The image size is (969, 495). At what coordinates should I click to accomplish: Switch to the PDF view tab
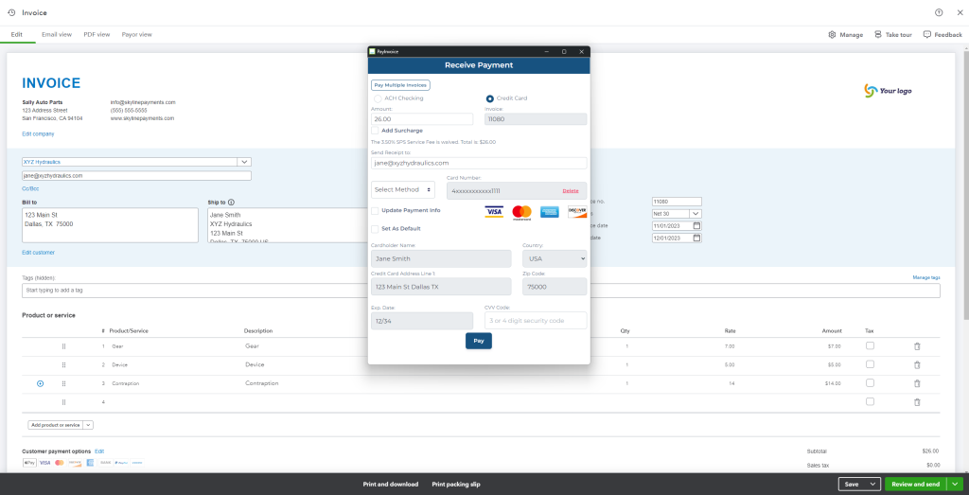[97, 34]
